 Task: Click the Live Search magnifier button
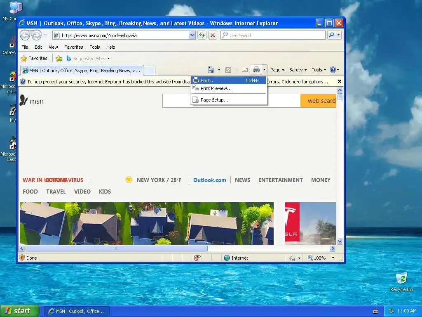point(332,35)
